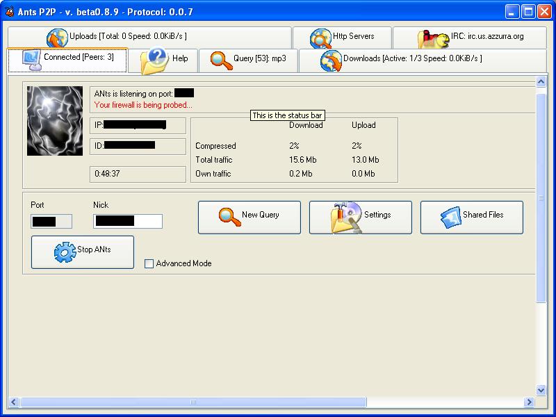Click the Own traffic download value 0.2 Mb
The image size is (556, 417).
(x=301, y=174)
